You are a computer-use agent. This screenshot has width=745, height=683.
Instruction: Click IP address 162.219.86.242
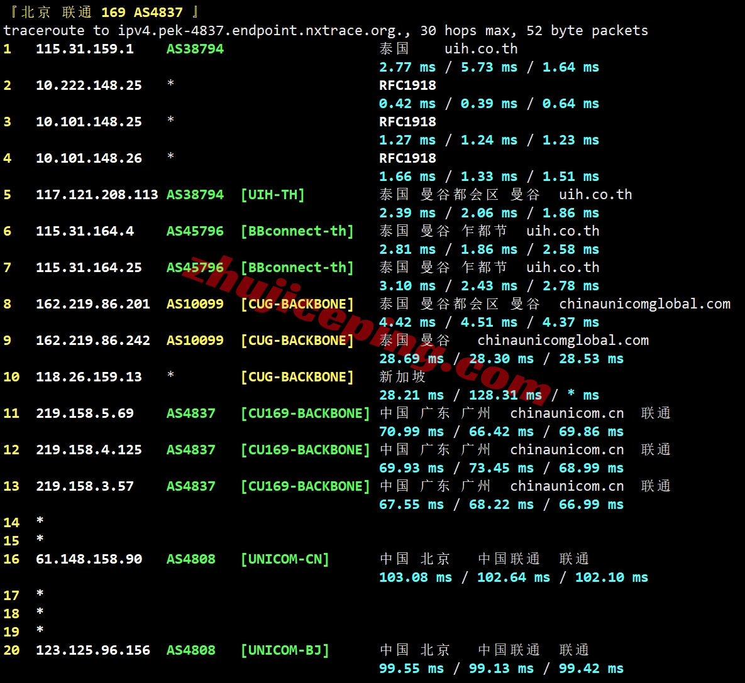[x=92, y=341]
